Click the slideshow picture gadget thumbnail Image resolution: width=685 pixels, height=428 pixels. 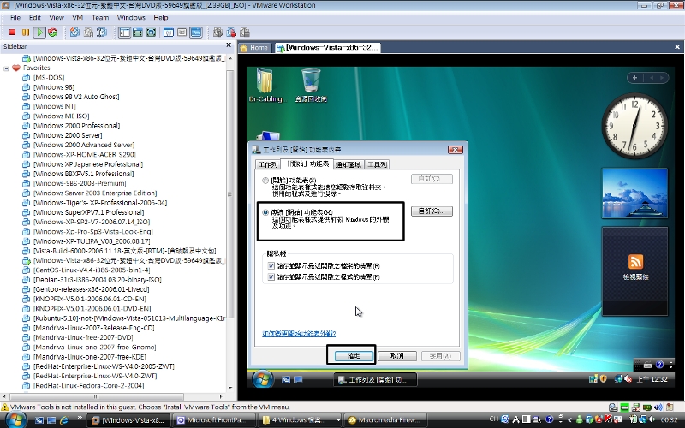[x=634, y=193]
